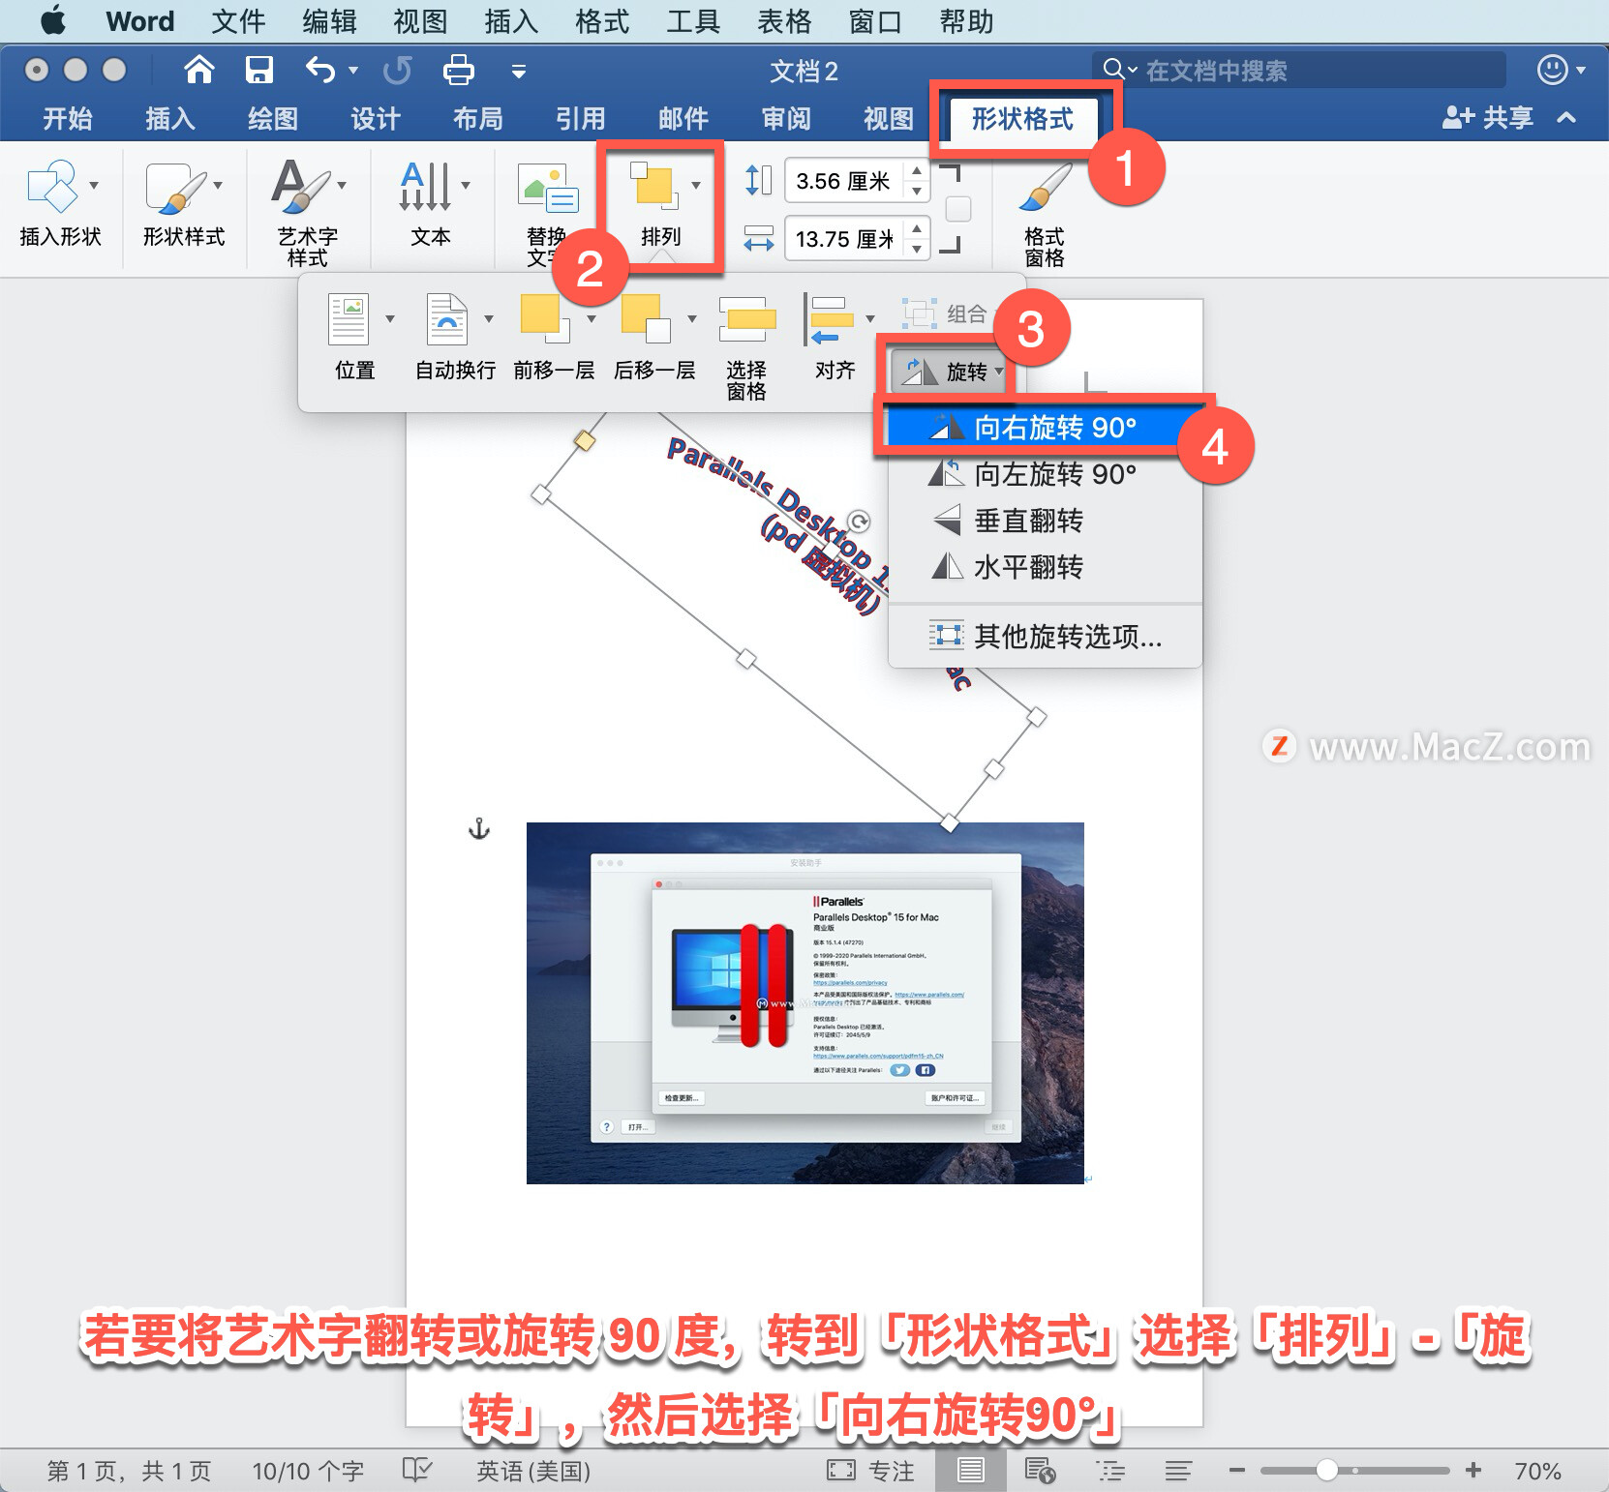Click the shape height field 3.56 厘米
Image resolution: width=1609 pixels, height=1492 pixels.
coord(843,181)
